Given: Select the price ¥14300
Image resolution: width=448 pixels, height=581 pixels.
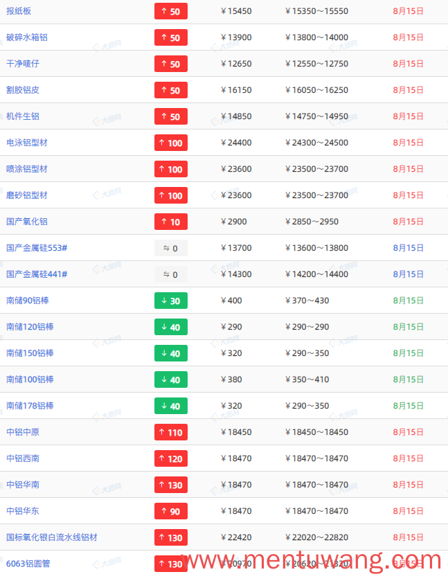Looking at the screenshot, I should tap(236, 274).
